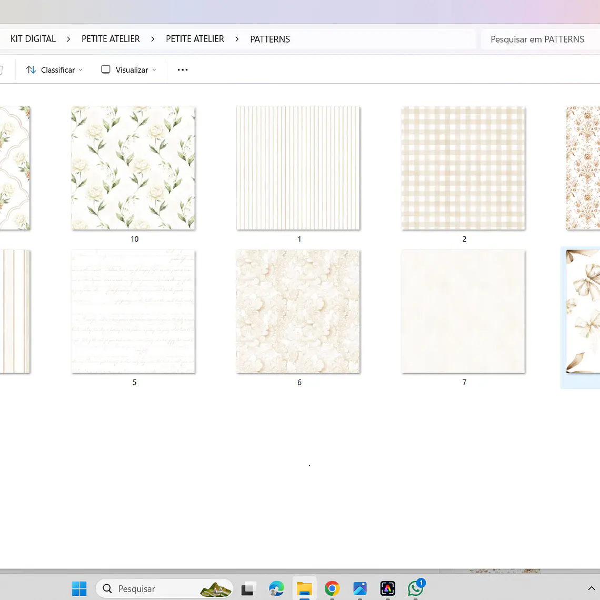Expand the Visualizar view layout chevron
This screenshot has height=600, width=600.
(155, 69)
